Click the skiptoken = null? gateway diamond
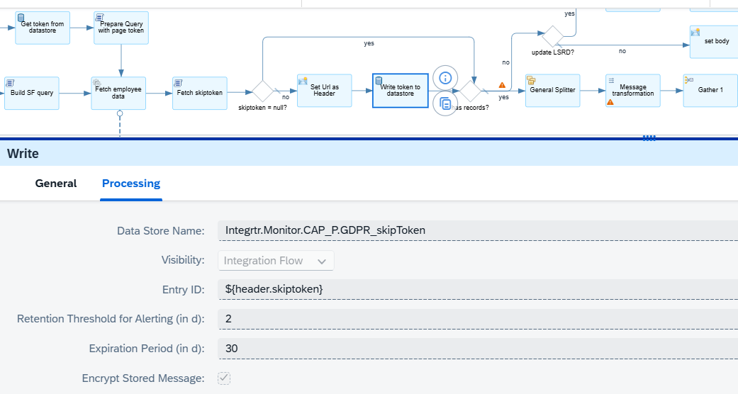 coord(263,91)
